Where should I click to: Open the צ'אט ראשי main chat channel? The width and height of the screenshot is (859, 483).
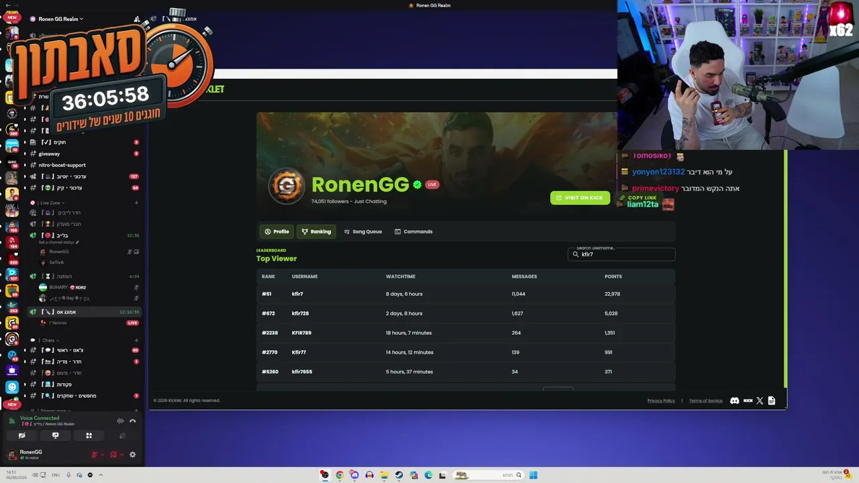pos(84,350)
